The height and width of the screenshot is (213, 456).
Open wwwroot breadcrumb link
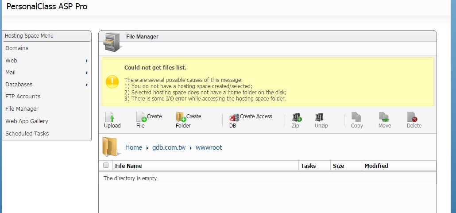(x=209, y=147)
